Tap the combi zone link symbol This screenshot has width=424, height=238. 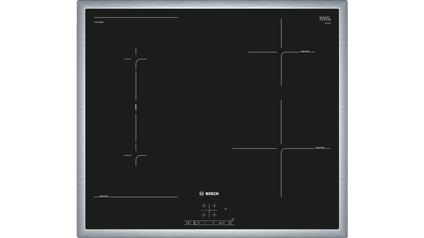pyautogui.click(x=195, y=223)
